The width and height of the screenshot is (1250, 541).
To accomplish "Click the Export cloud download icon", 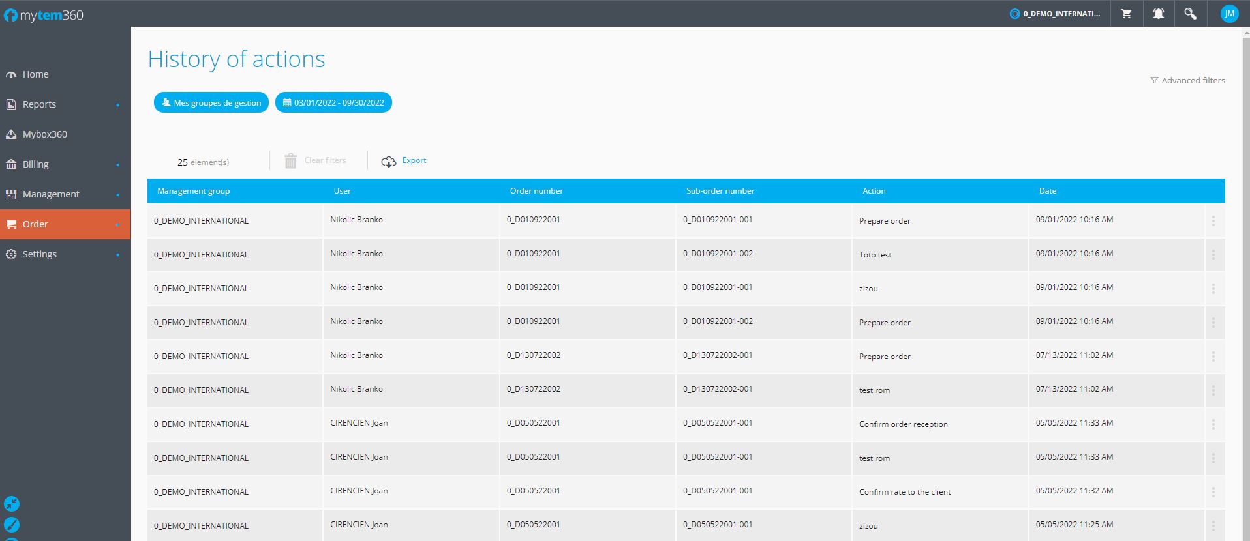I will click(x=389, y=162).
